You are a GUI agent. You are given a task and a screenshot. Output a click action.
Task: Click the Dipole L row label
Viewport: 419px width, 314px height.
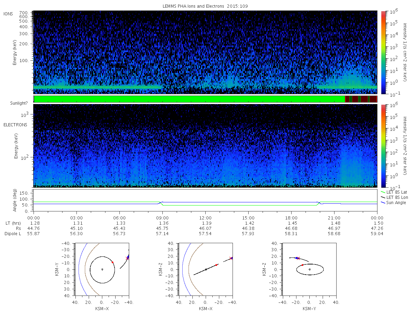click(13, 234)
